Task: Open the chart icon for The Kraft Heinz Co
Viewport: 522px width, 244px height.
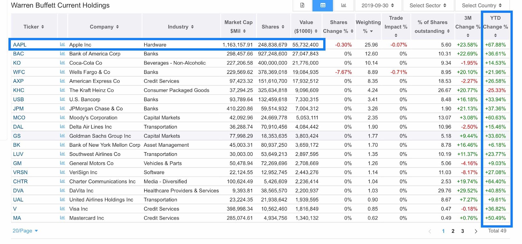Action: click(x=62, y=90)
